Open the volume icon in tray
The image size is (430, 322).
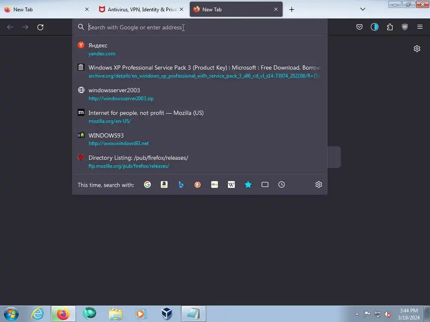388,314
